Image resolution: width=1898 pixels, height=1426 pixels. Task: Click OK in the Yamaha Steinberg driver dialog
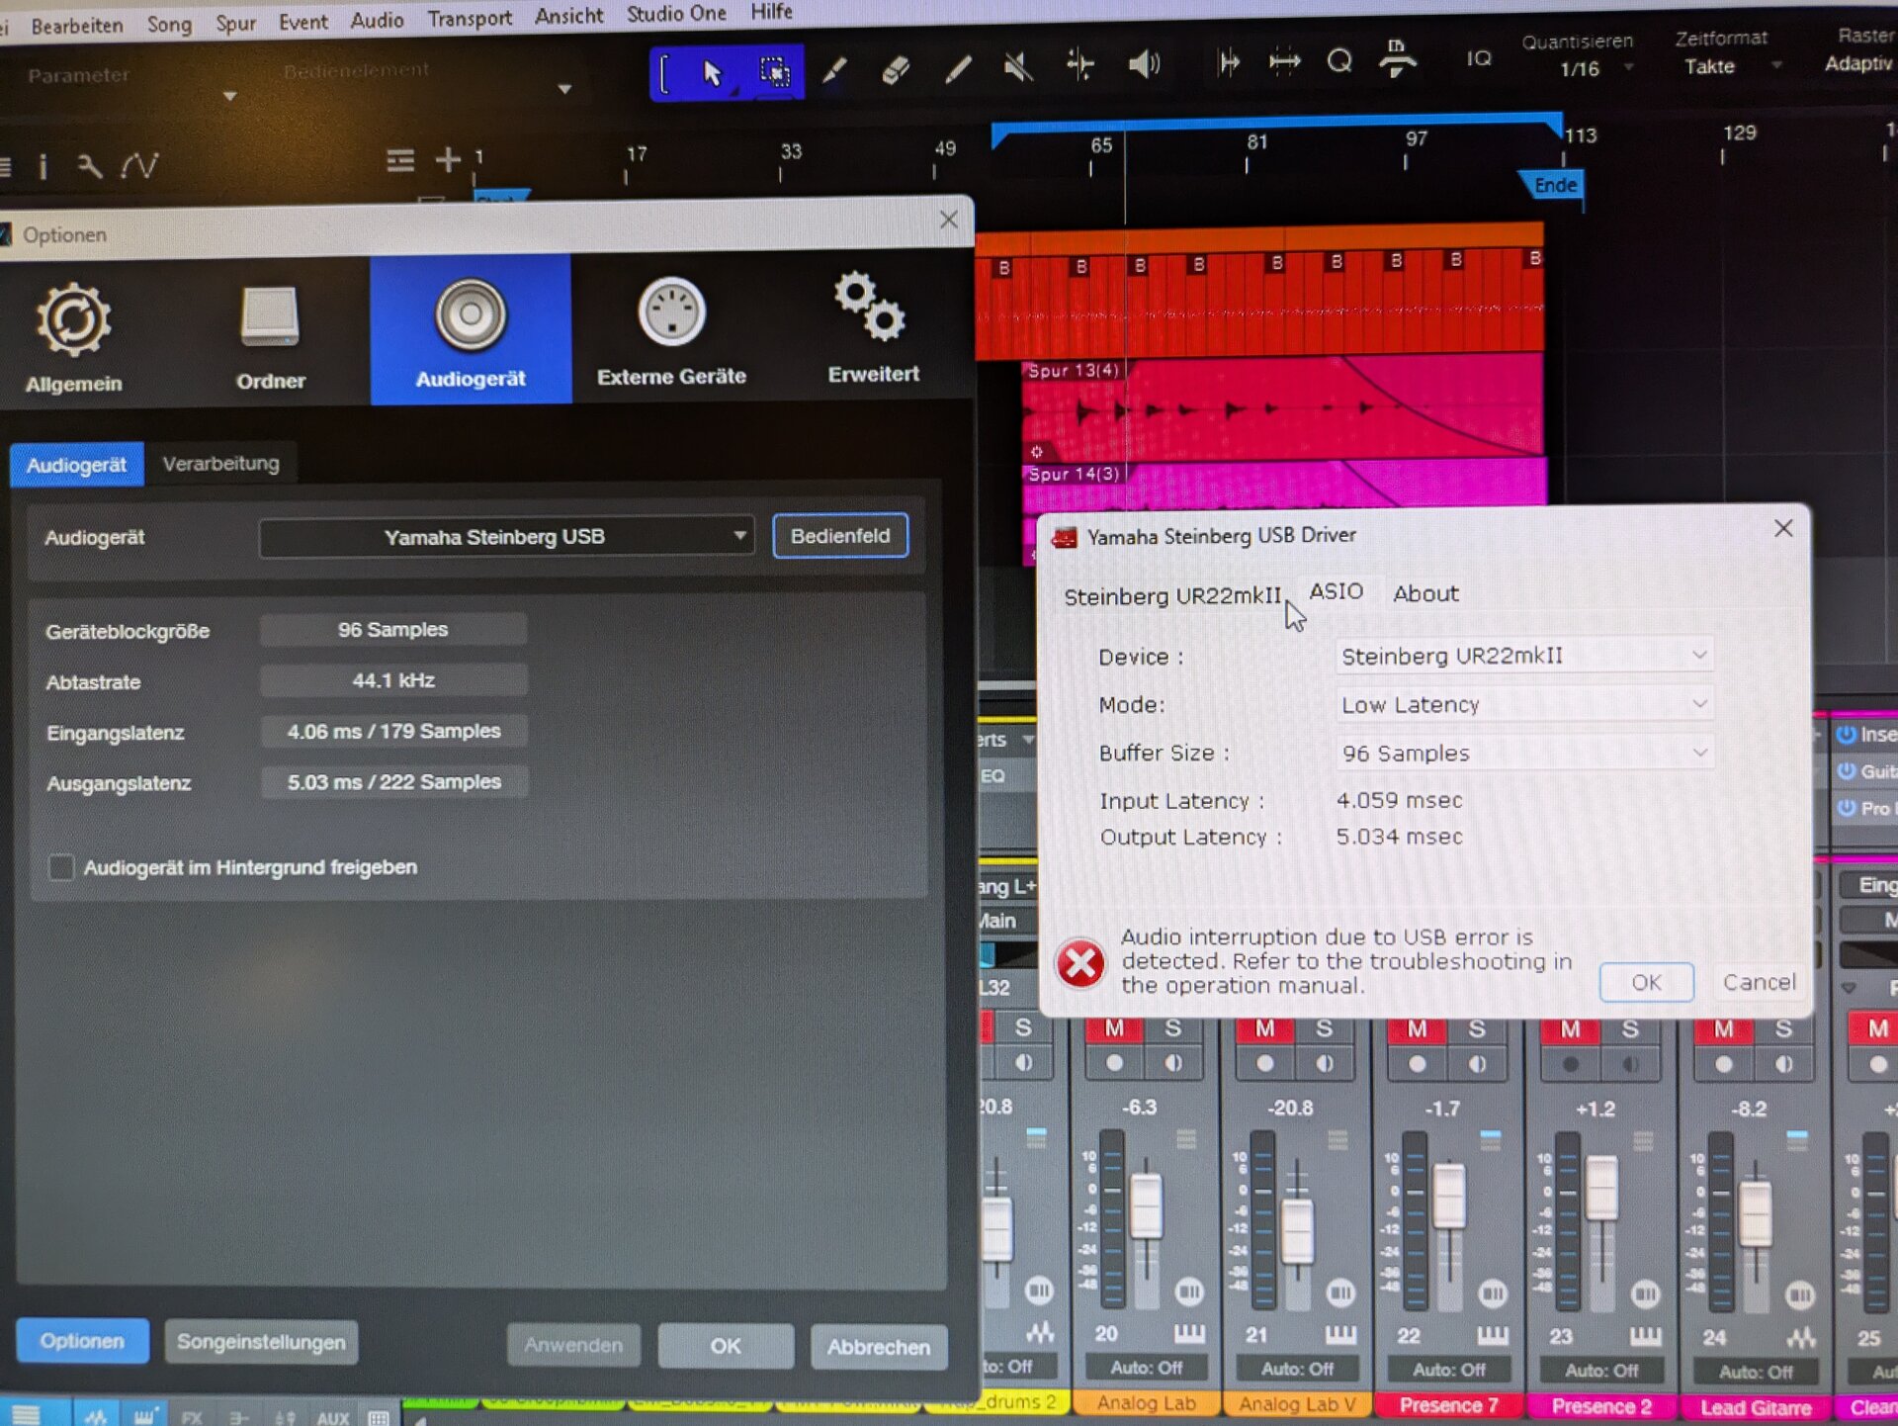point(1646,982)
